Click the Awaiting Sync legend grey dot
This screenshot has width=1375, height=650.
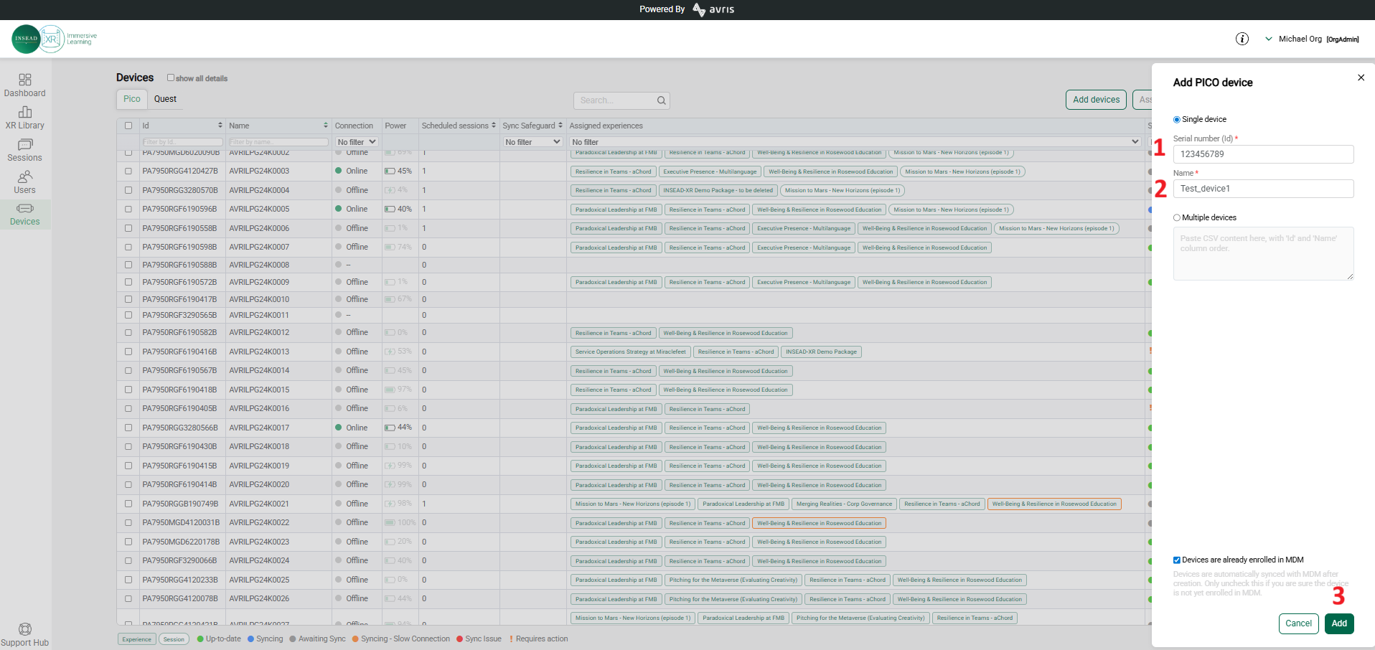point(293,639)
